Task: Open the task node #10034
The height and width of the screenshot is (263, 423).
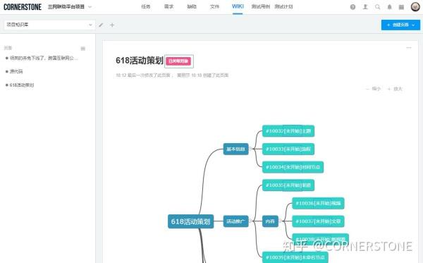Action: point(293,167)
